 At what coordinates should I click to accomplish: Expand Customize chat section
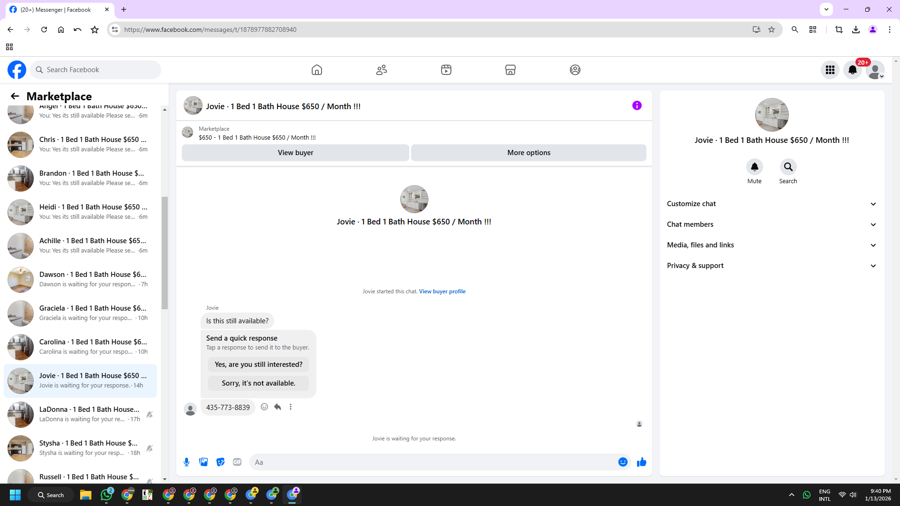click(x=772, y=204)
